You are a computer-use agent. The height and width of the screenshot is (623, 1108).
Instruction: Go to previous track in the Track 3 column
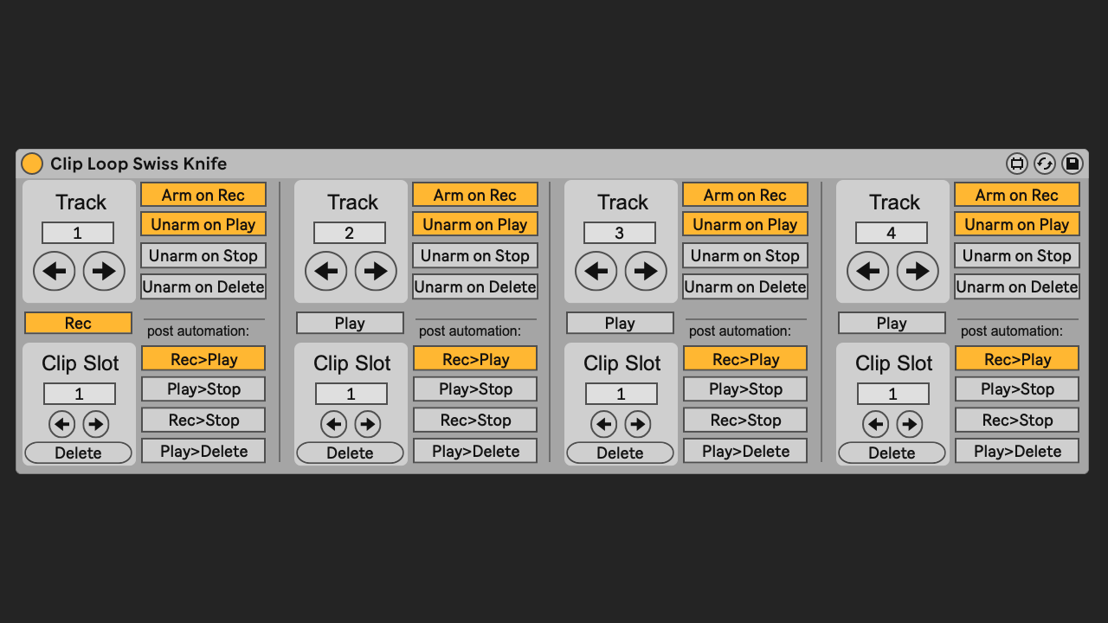[x=596, y=272]
